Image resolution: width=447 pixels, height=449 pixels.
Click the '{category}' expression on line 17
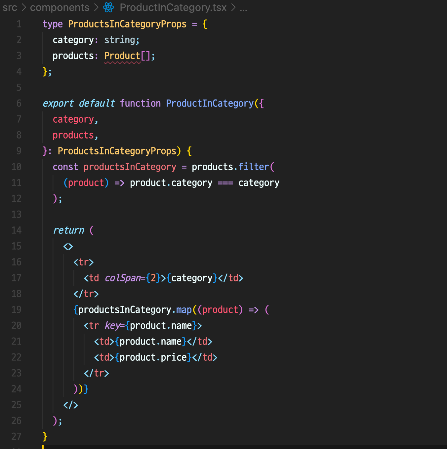(x=192, y=278)
